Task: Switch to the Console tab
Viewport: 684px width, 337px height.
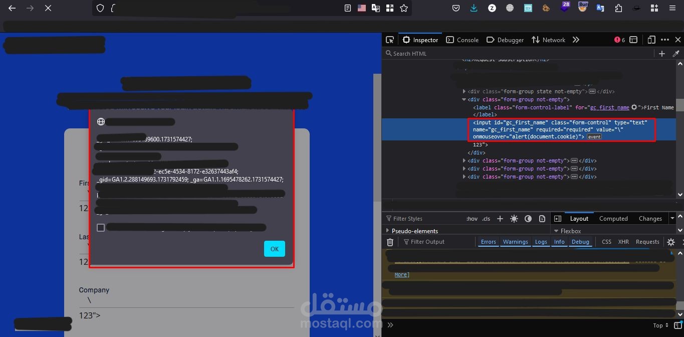Action: tap(462, 40)
